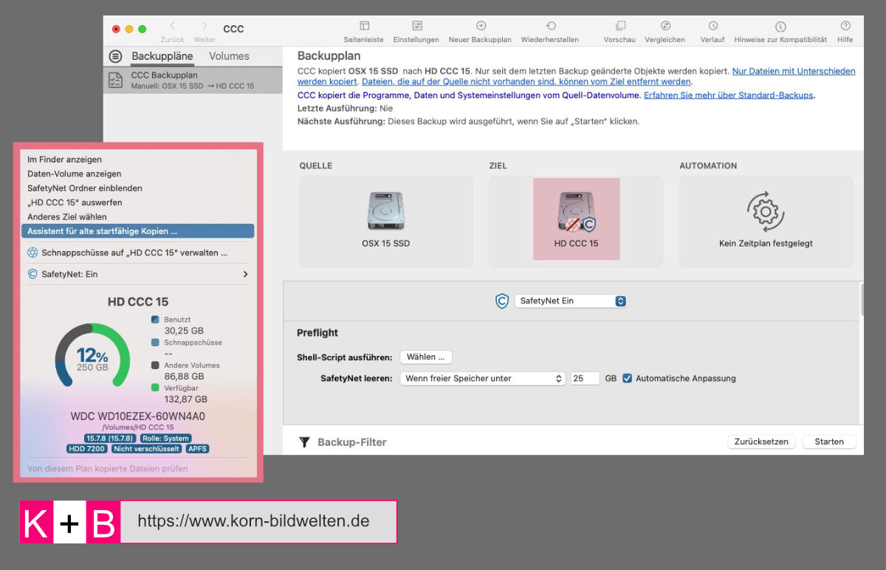Click the SafetyNet shield icon in the context menu
The height and width of the screenshot is (570, 886).
[32, 274]
